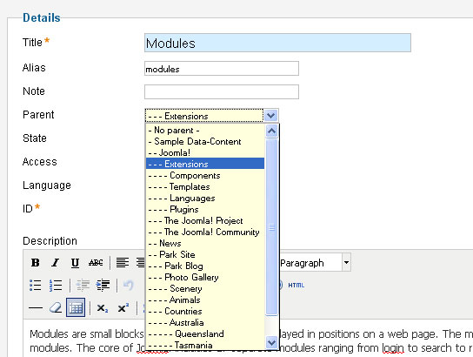Pick 'Tasmania' from parent list
Screen dimensions: 473x357
(x=205, y=345)
